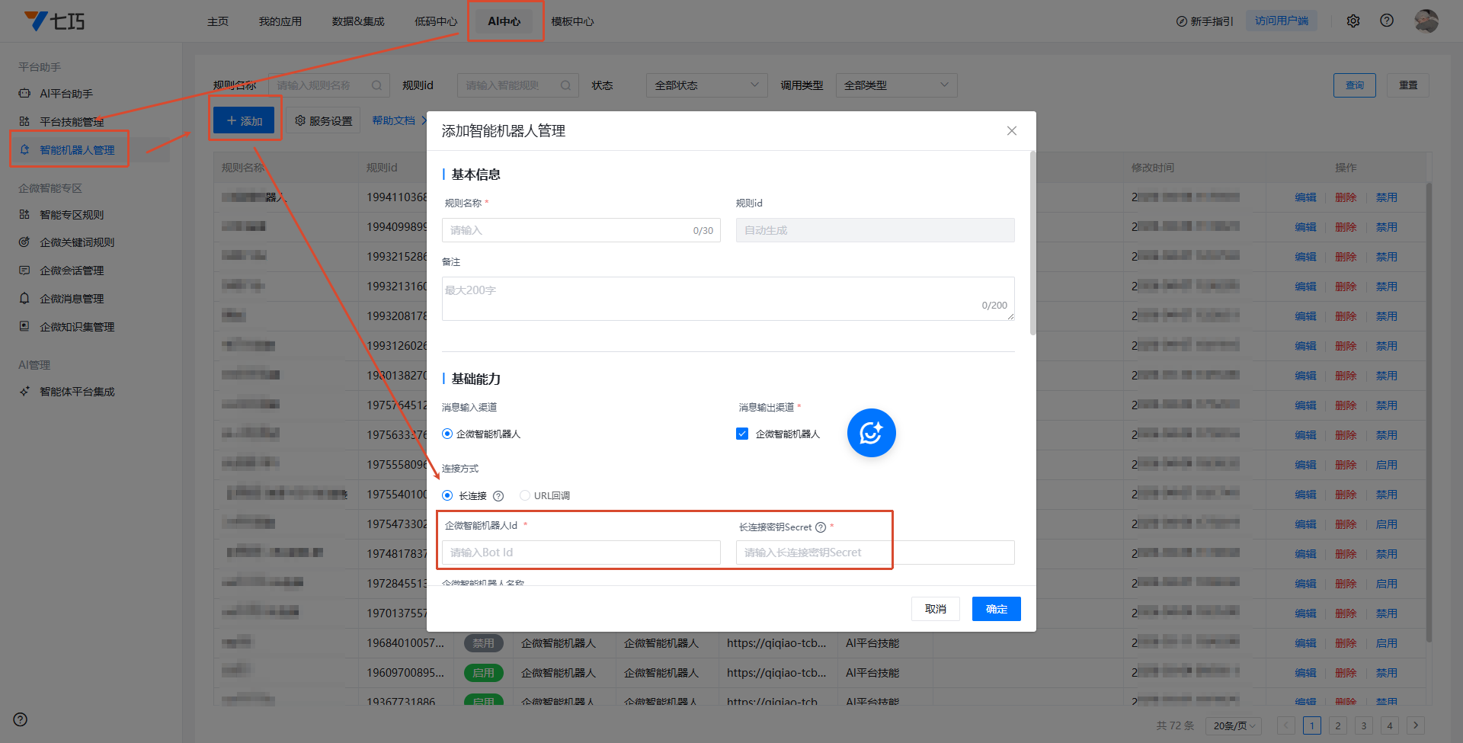Select the URL回调 connection radio button
1463x743 pixels.
click(x=525, y=495)
